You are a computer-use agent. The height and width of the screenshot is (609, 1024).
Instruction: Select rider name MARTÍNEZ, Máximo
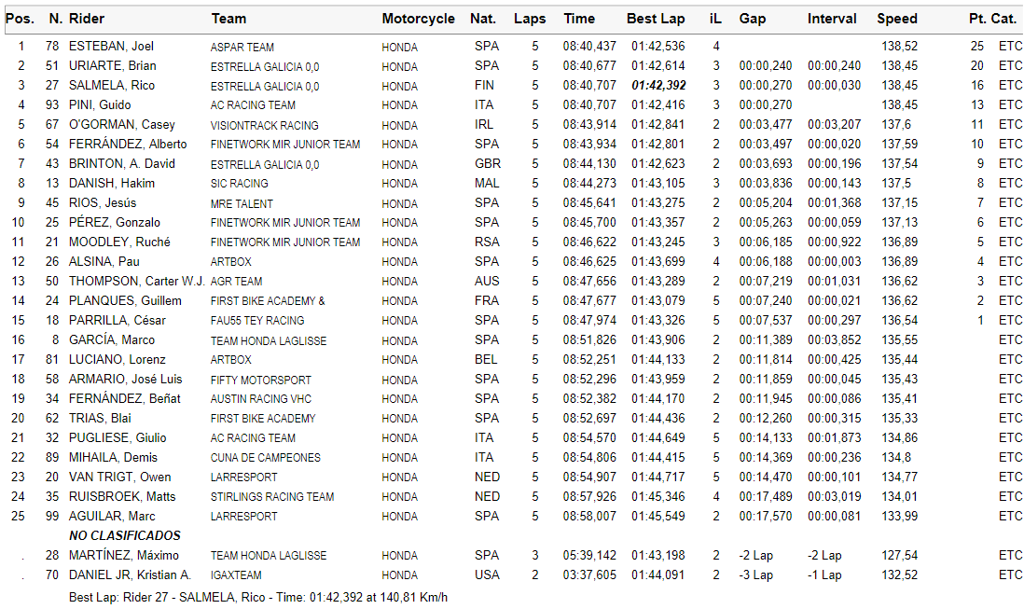(x=124, y=556)
